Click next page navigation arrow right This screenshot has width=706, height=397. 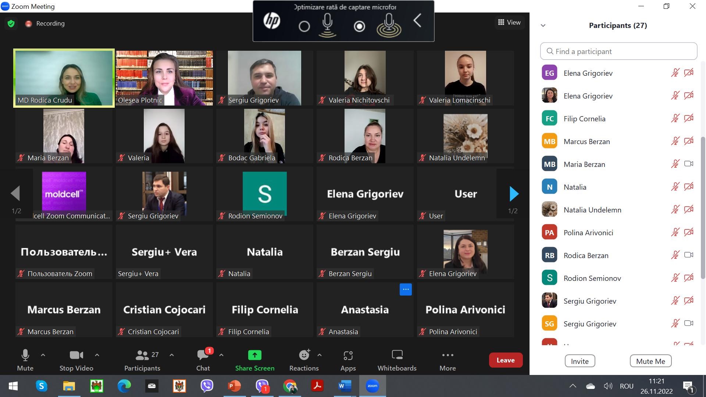tap(513, 193)
